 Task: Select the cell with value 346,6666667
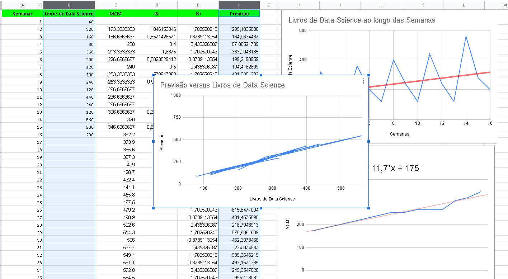click(x=116, y=127)
